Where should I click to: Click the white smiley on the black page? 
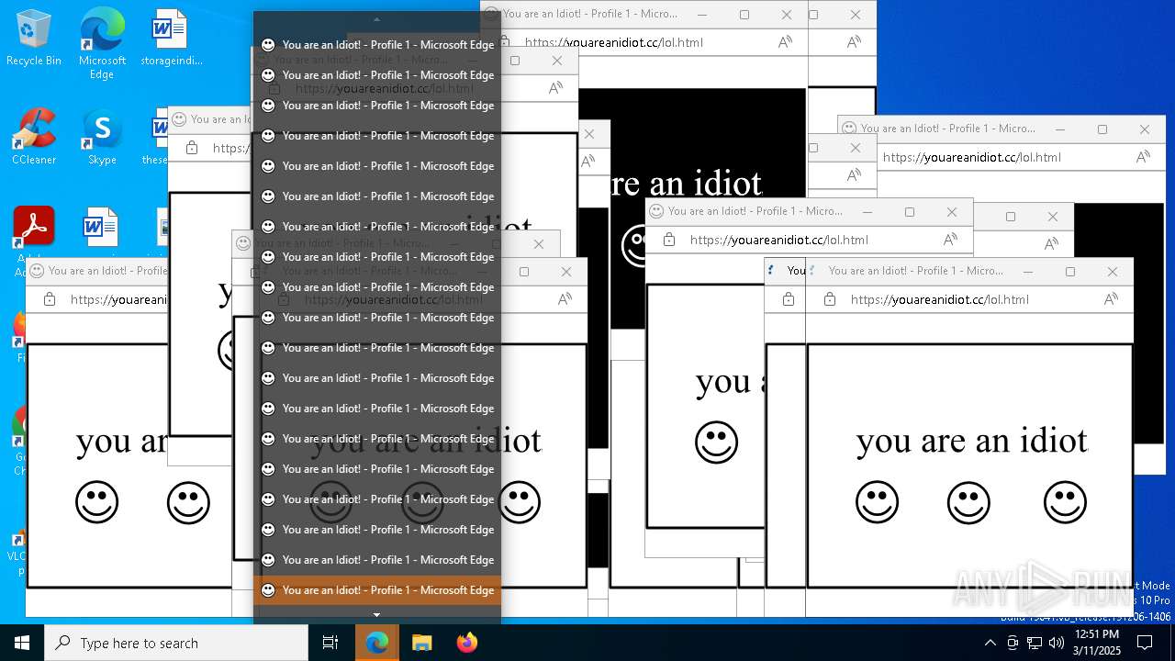tap(633, 246)
